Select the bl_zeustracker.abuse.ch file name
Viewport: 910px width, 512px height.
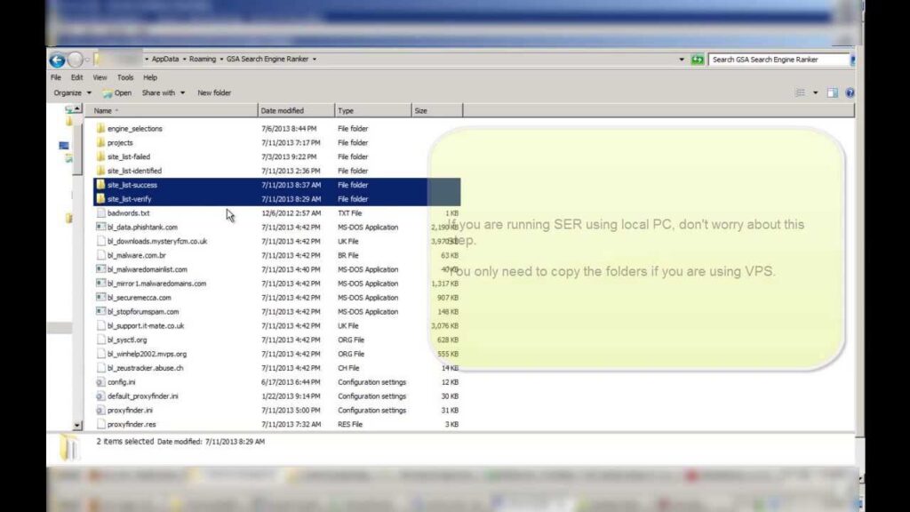click(145, 368)
